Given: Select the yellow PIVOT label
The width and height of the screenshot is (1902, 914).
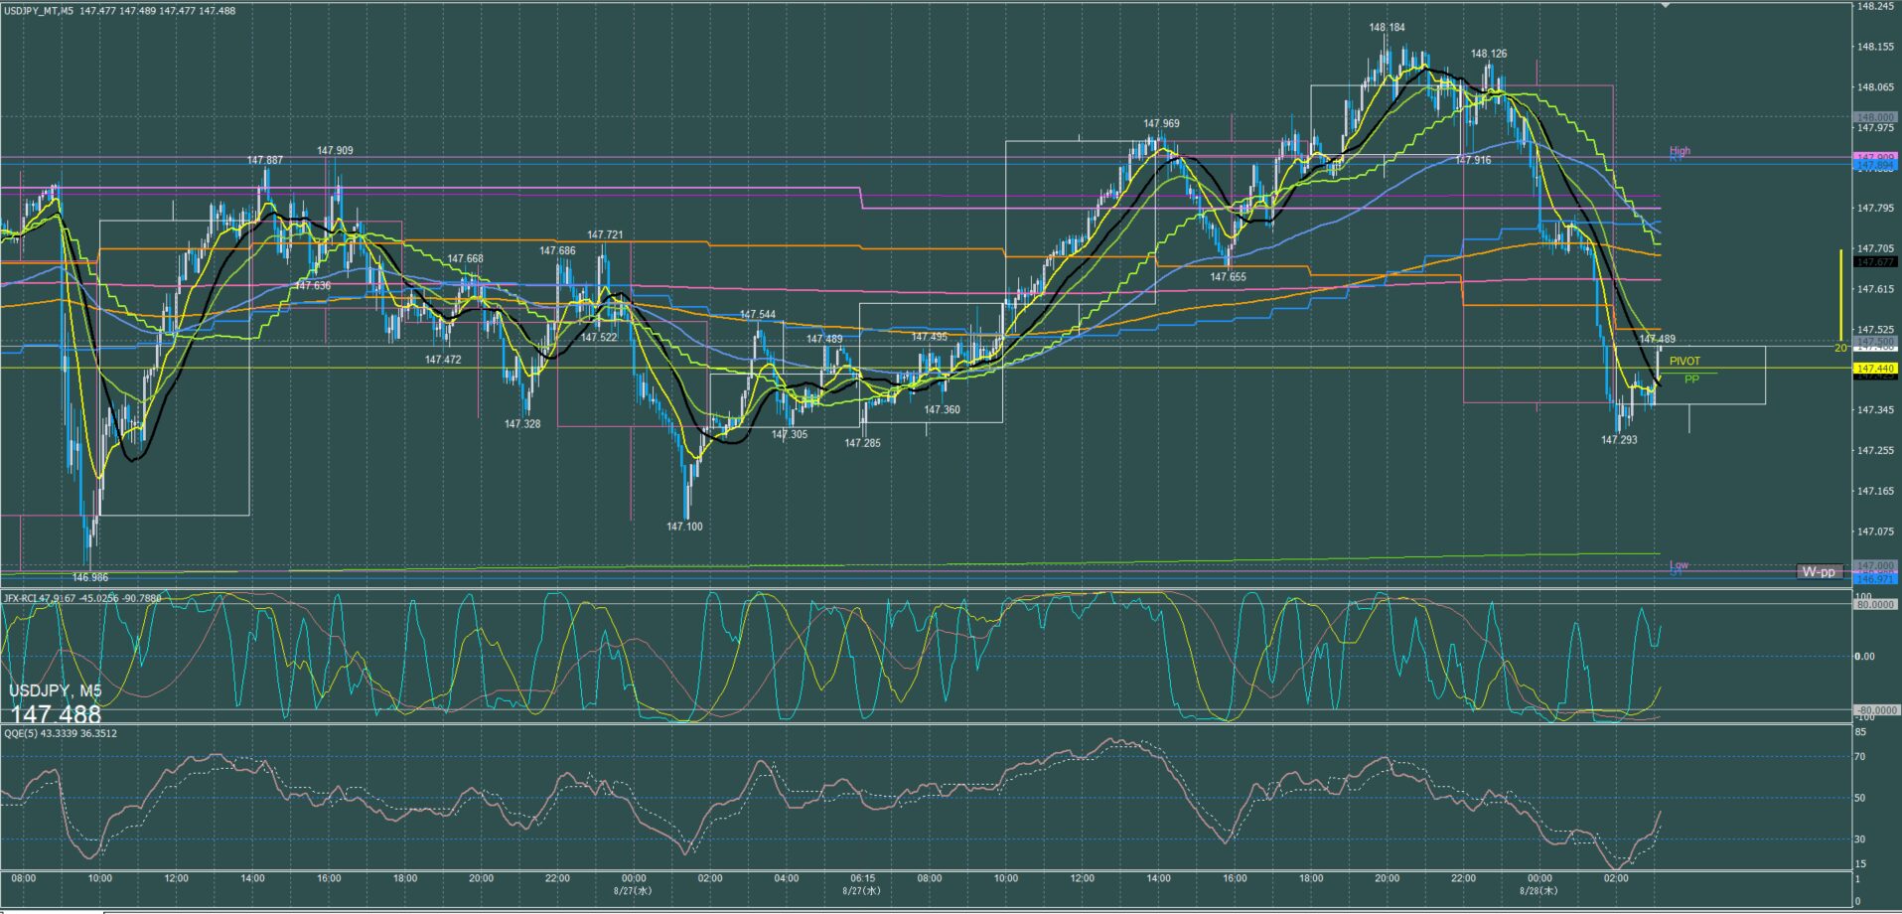Looking at the screenshot, I should coord(1684,362).
